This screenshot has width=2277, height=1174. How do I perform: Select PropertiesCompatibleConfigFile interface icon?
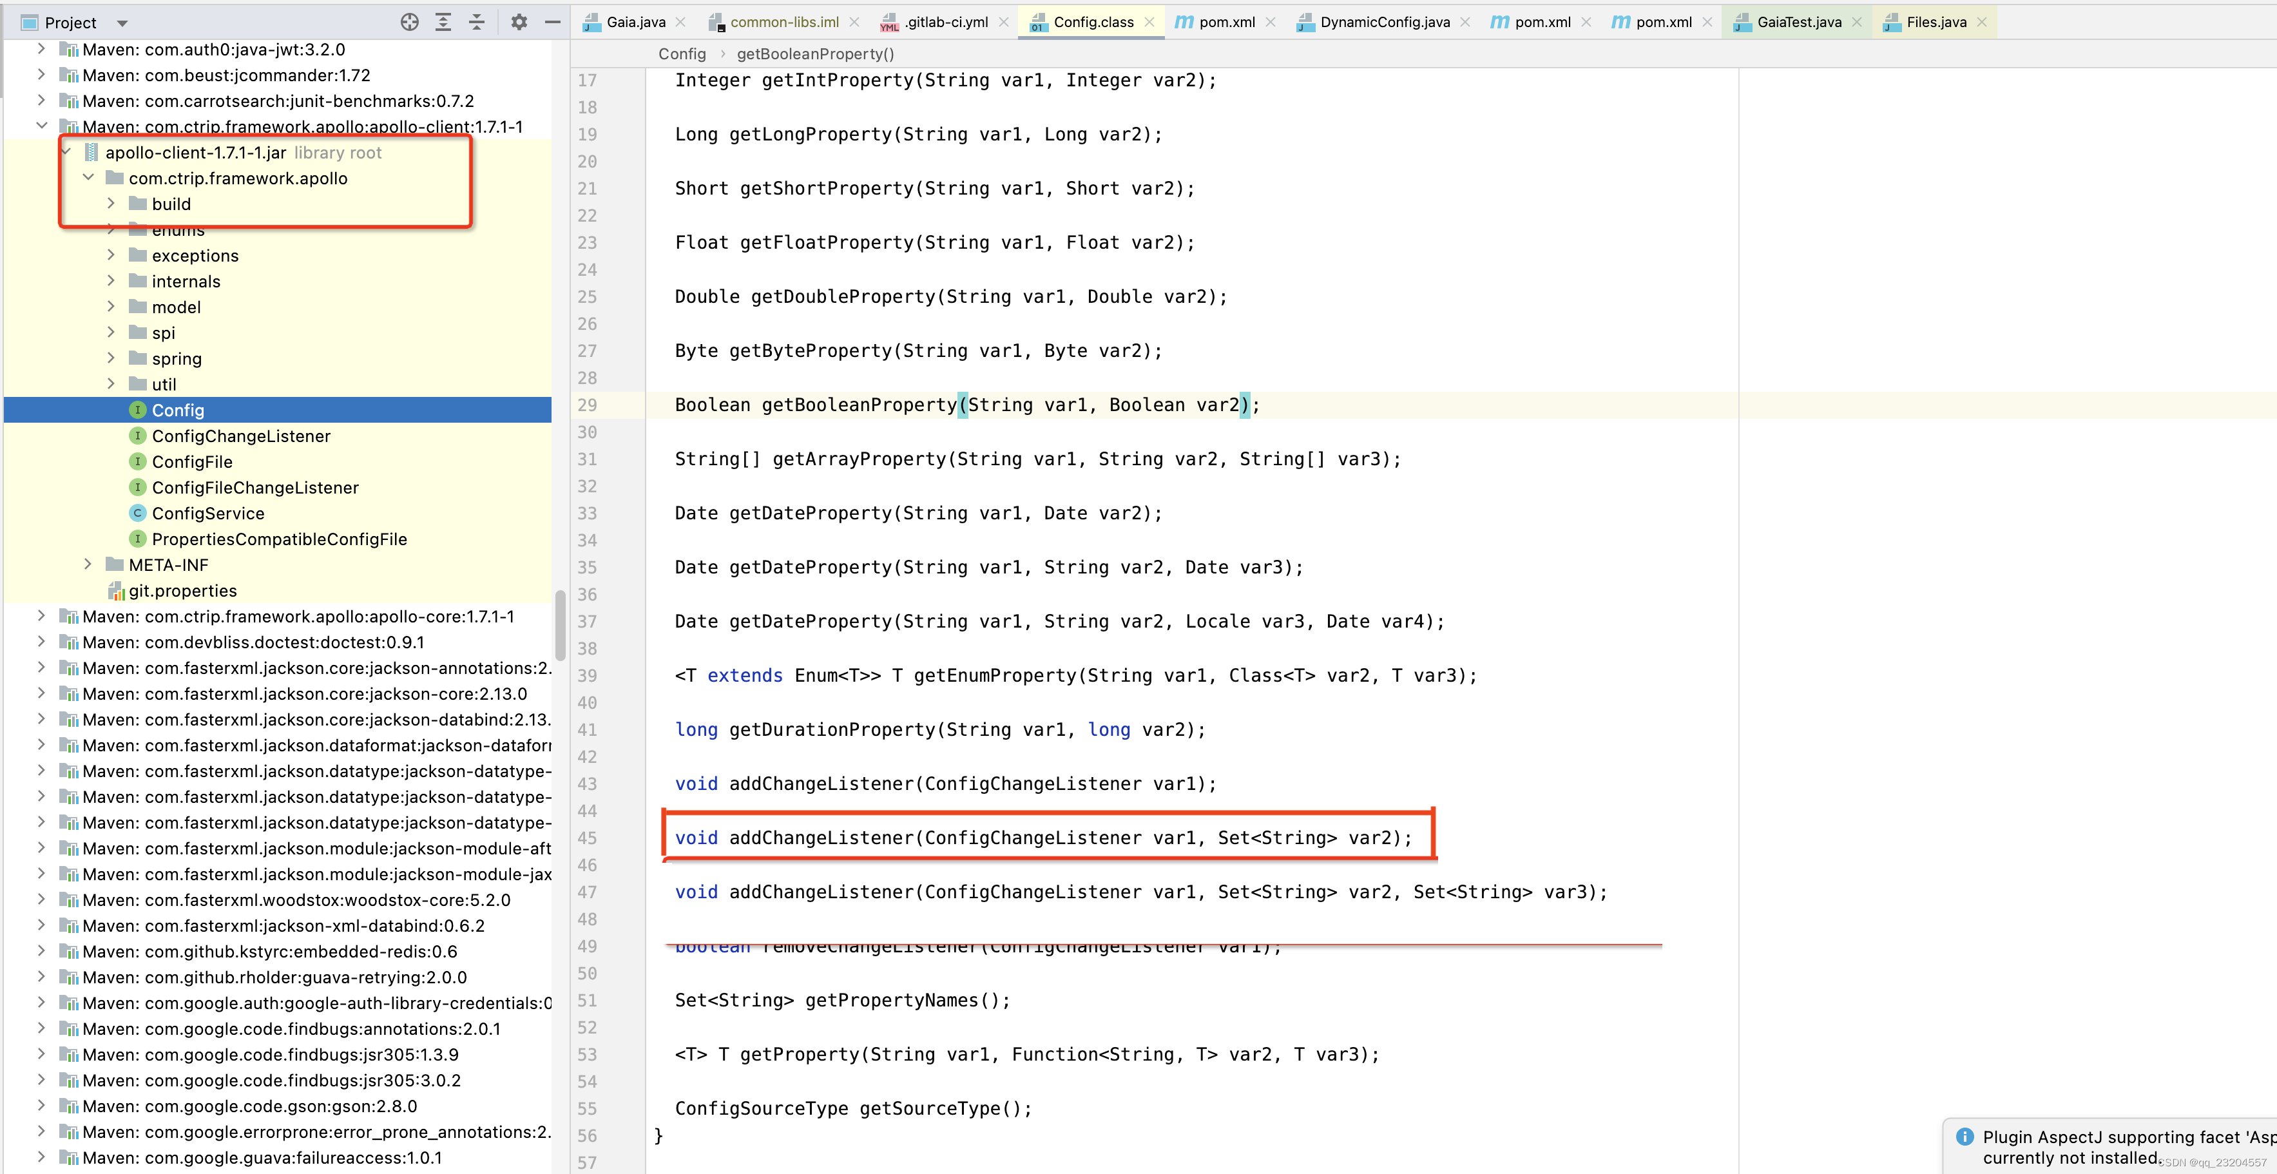pyautogui.click(x=138, y=539)
